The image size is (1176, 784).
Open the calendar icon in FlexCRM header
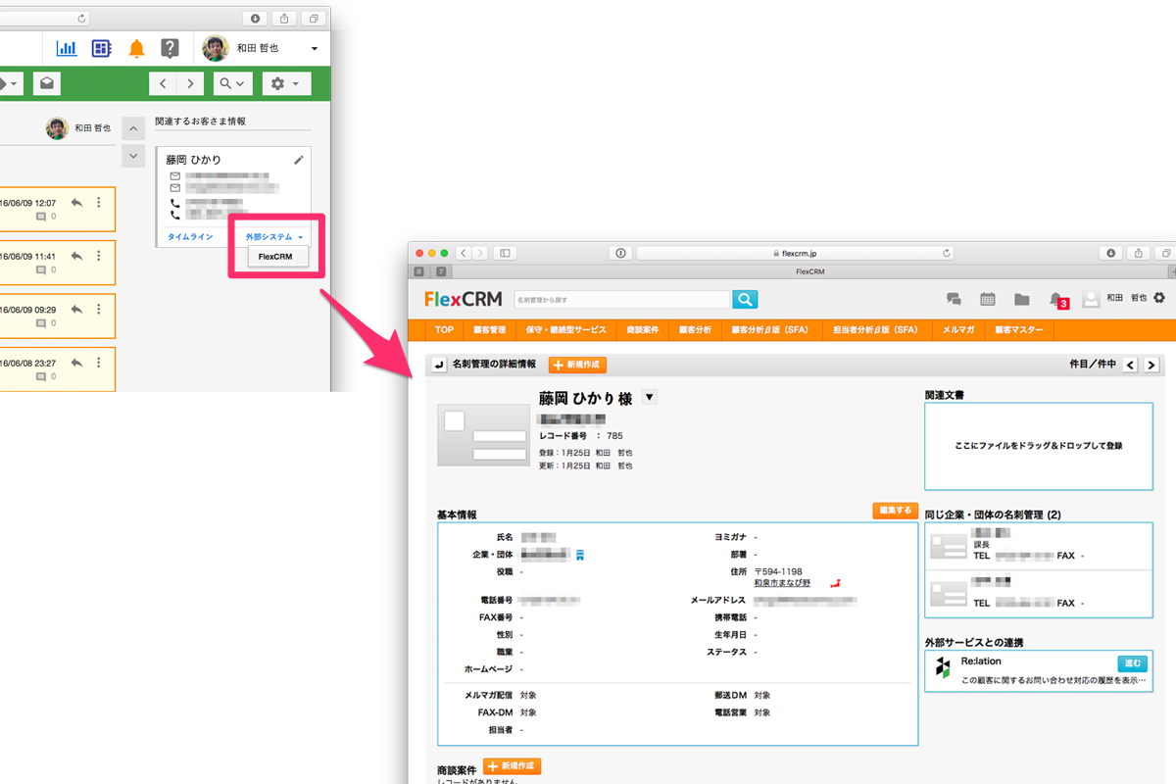(988, 300)
